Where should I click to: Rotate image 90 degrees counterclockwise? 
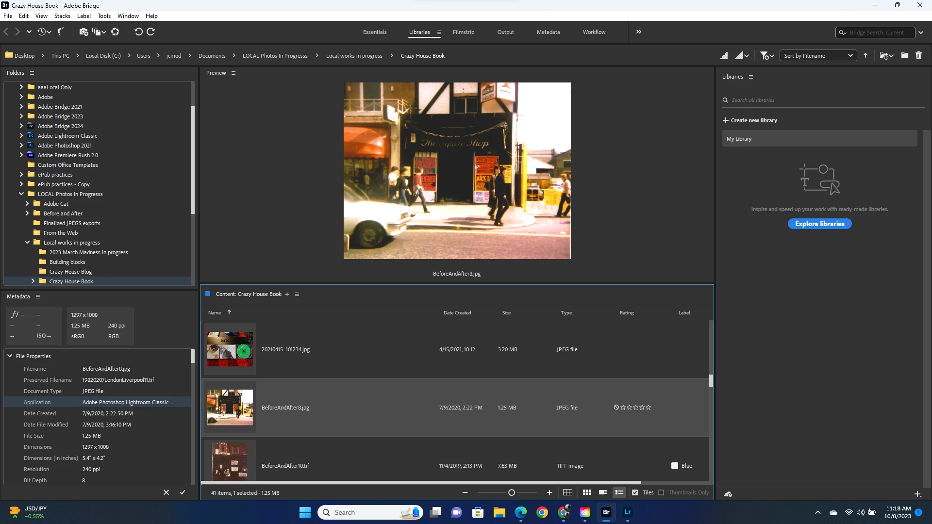coord(138,32)
